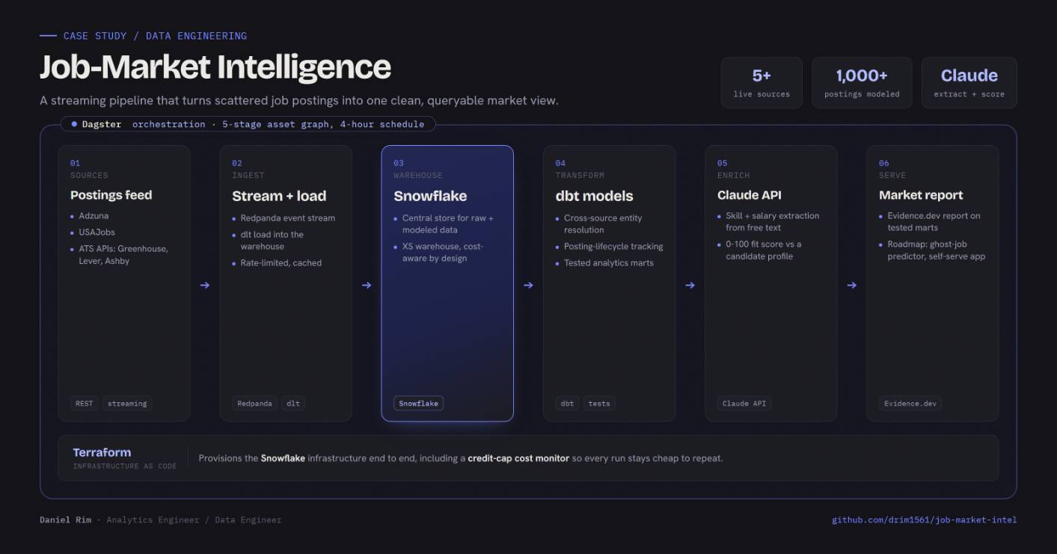Click the Postings feed card heading

[x=111, y=195]
